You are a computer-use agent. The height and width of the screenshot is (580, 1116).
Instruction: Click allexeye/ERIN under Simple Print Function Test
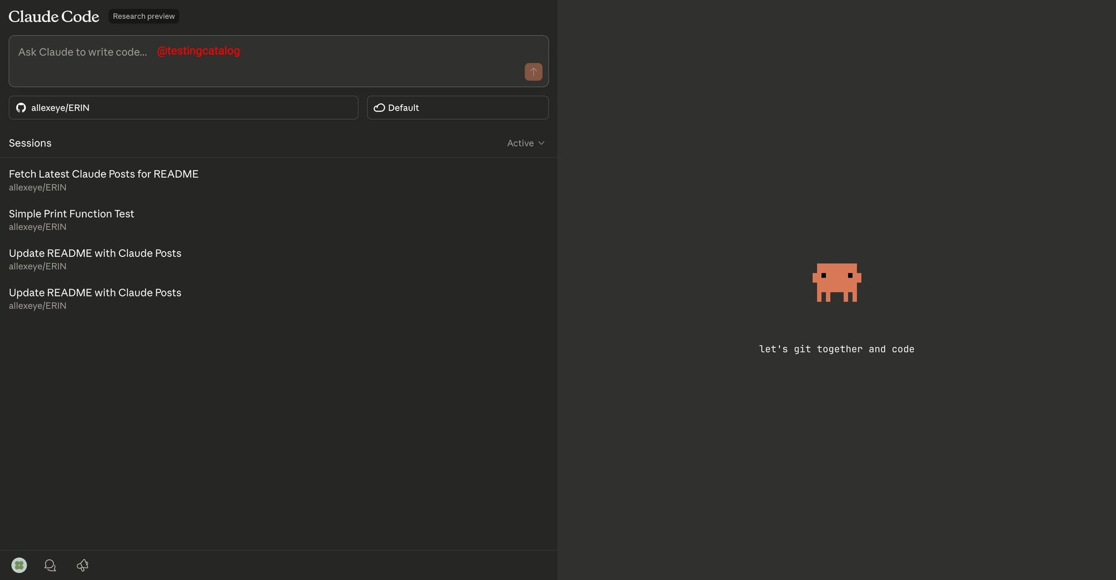pyautogui.click(x=37, y=227)
